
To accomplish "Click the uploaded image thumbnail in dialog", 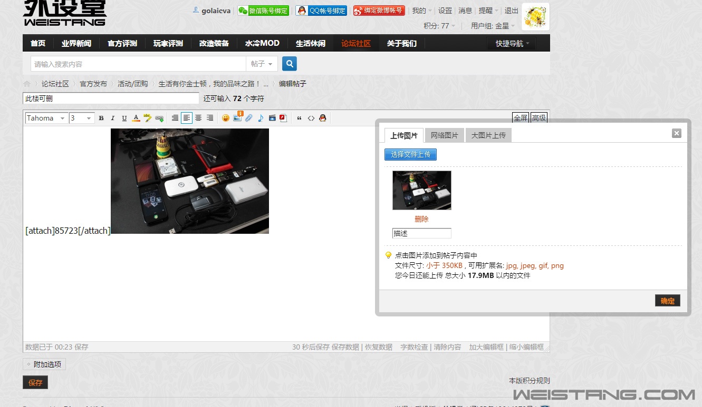I will click(x=422, y=190).
